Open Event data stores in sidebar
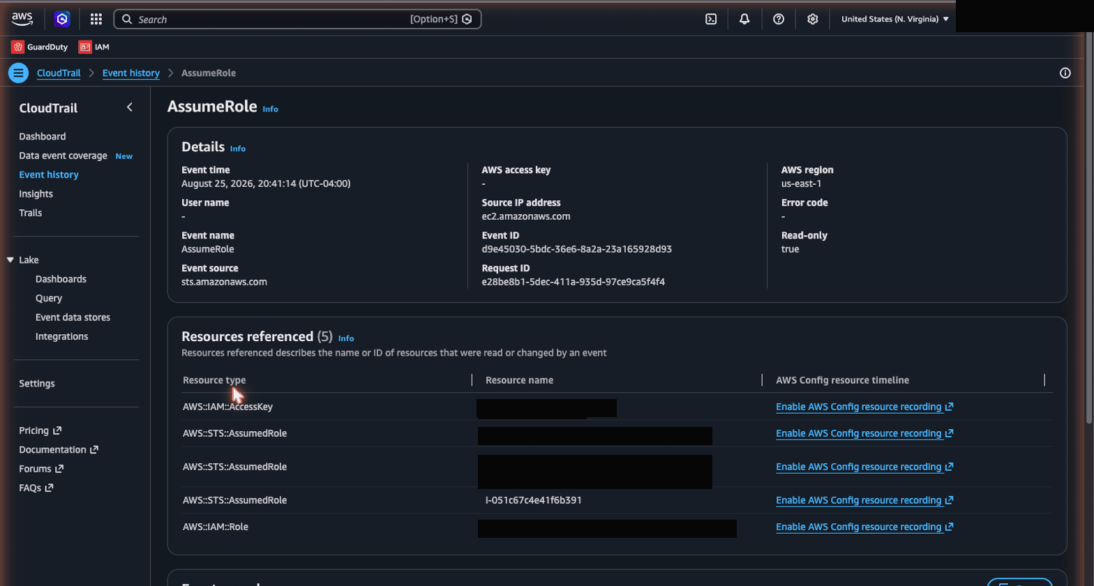Screen dimensions: 1094x586 pos(73,317)
